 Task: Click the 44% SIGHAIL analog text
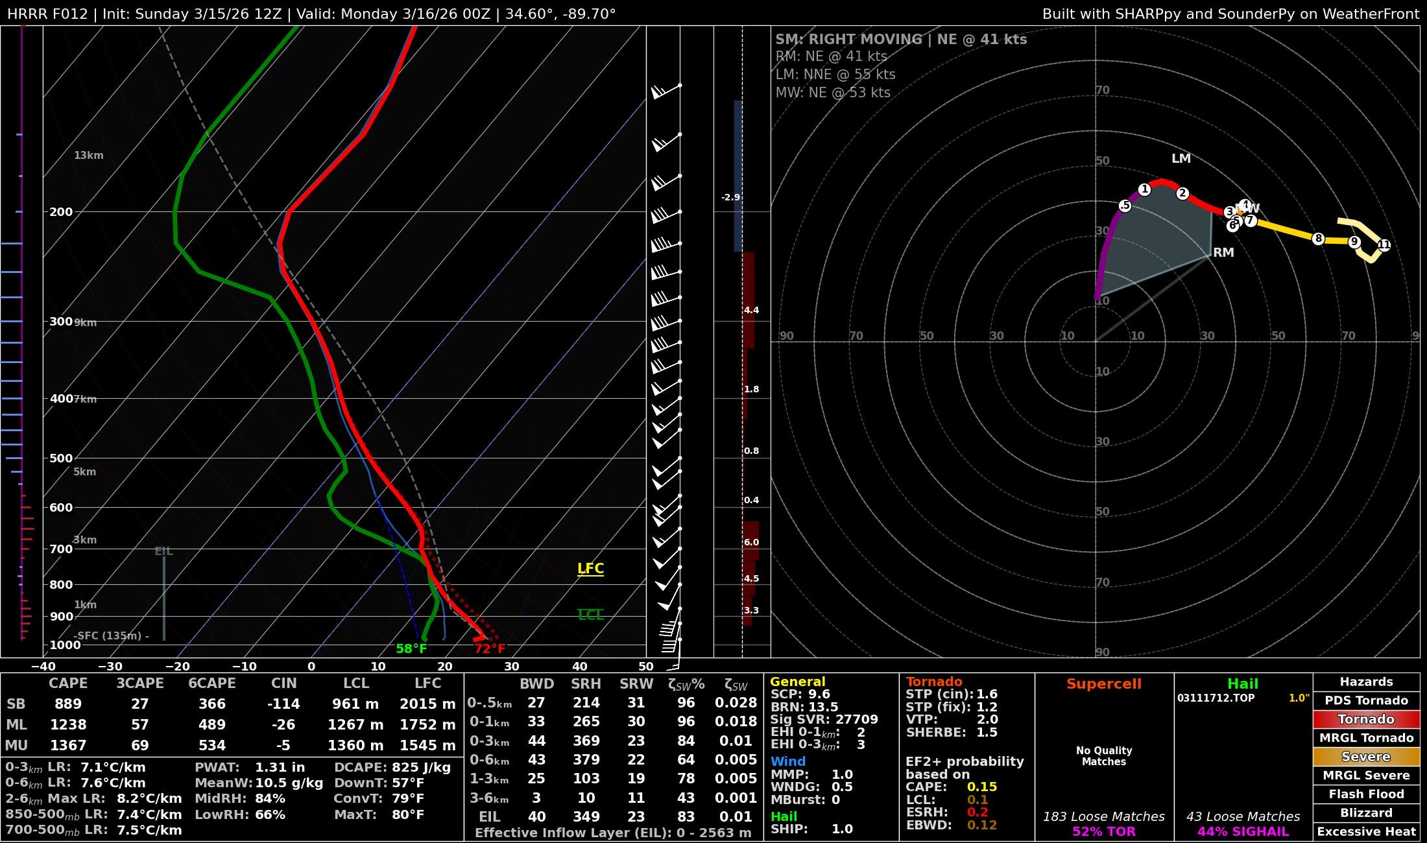pos(1243,831)
